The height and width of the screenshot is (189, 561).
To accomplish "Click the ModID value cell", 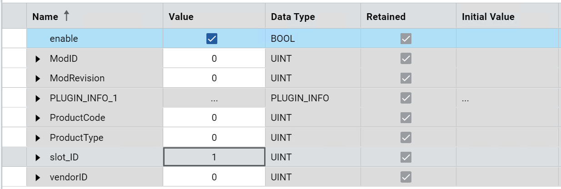I will point(214,59).
